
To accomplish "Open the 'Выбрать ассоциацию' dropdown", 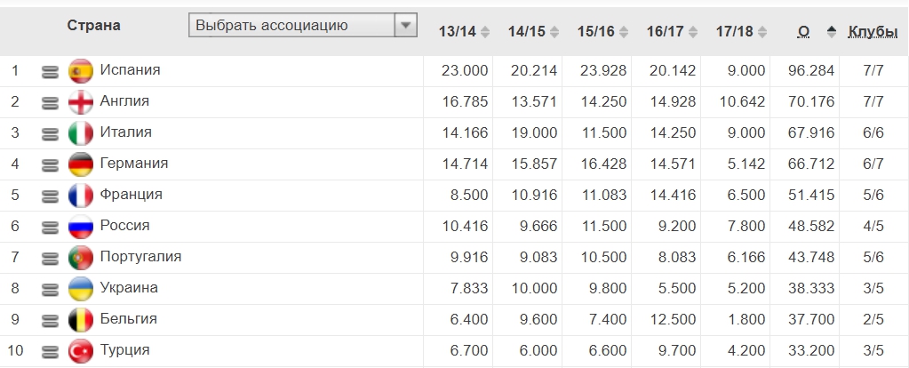I will tap(302, 26).
